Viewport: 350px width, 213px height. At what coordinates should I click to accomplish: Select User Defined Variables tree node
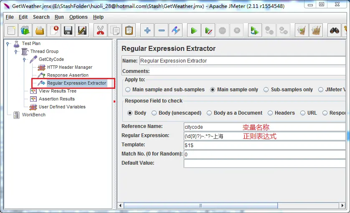[x=62, y=107]
